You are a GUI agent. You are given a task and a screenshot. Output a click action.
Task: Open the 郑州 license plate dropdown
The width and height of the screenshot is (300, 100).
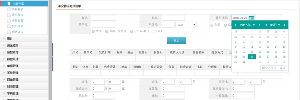[x=186, y=25]
